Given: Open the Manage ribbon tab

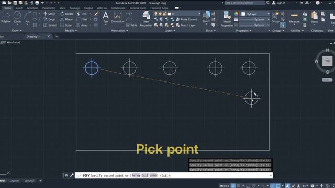Looking at the screenshot, I should [x=75, y=8].
